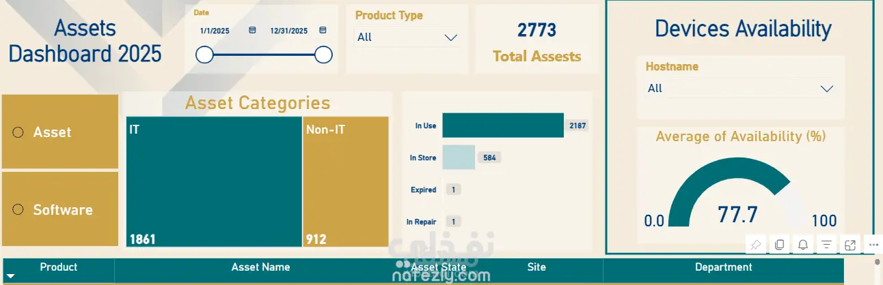The image size is (883, 285).
Task: Sort table by Department column
Action: pyautogui.click(x=723, y=267)
